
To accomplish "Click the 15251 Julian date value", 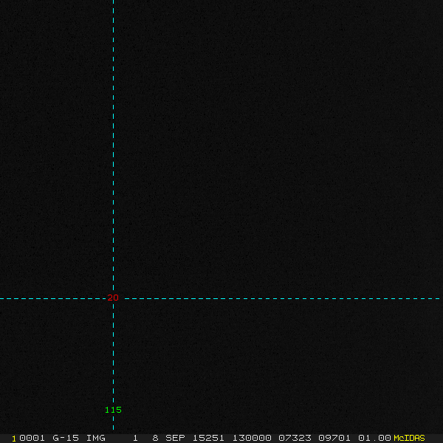I will (x=208, y=438).
